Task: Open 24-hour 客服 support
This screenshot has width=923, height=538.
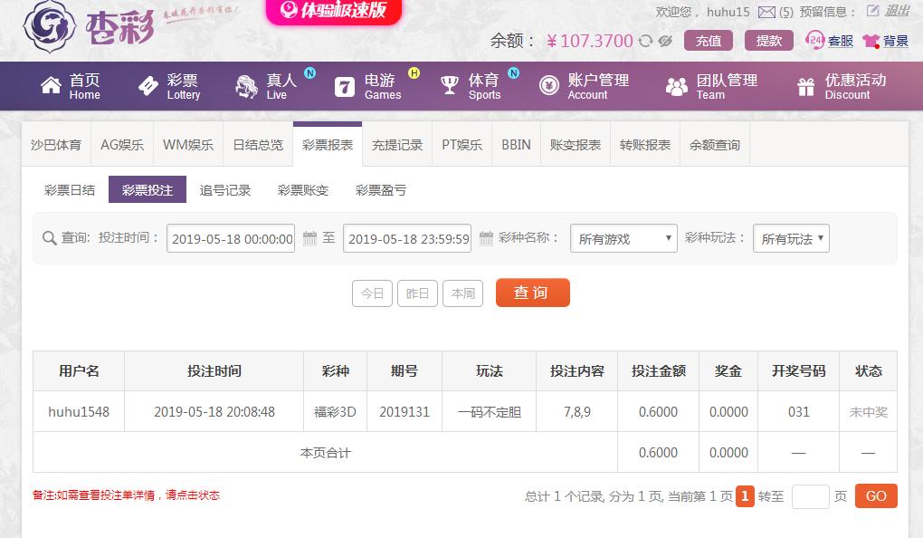Action: [x=829, y=41]
